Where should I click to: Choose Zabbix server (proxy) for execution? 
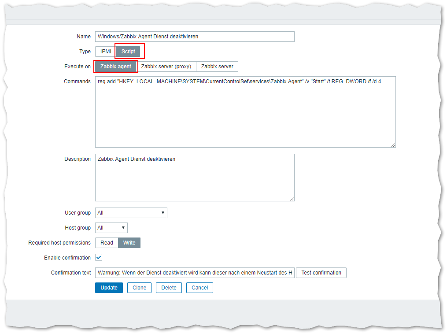[166, 67]
